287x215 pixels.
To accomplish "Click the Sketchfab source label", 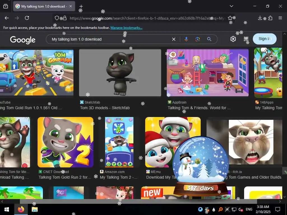I will click(x=92, y=102).
